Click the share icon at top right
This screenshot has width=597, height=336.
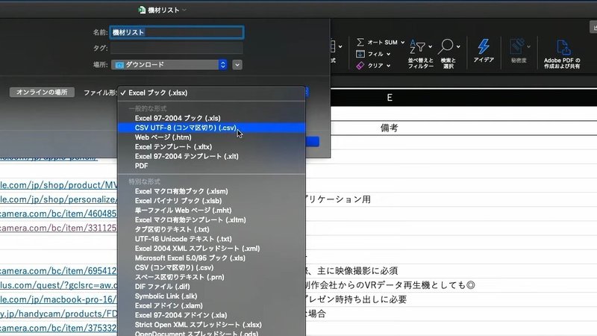[593, 27]
